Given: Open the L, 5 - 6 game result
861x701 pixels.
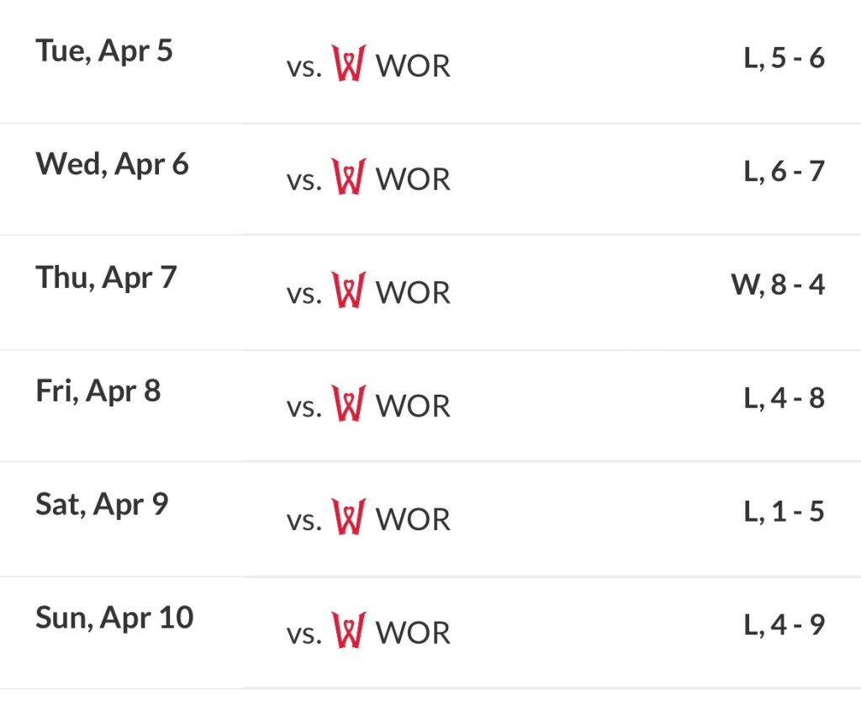Looking at the screenshot, I should click(784, 59).
